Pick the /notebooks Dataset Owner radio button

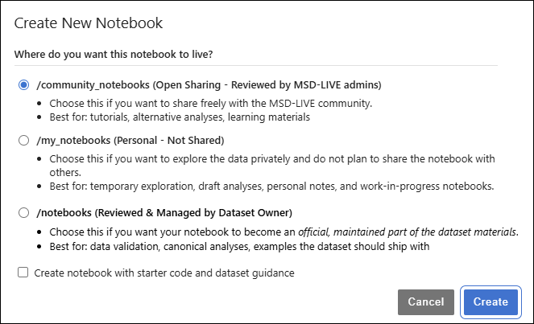[23, 213]
